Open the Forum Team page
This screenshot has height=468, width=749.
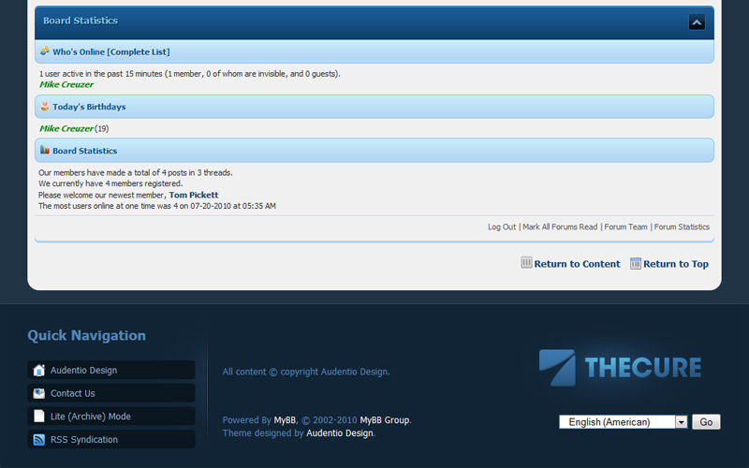point(625,227)
